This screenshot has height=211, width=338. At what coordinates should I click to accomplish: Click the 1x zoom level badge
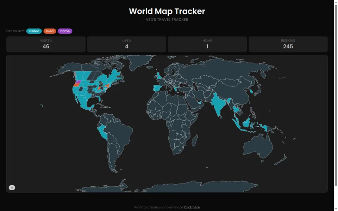12,188
